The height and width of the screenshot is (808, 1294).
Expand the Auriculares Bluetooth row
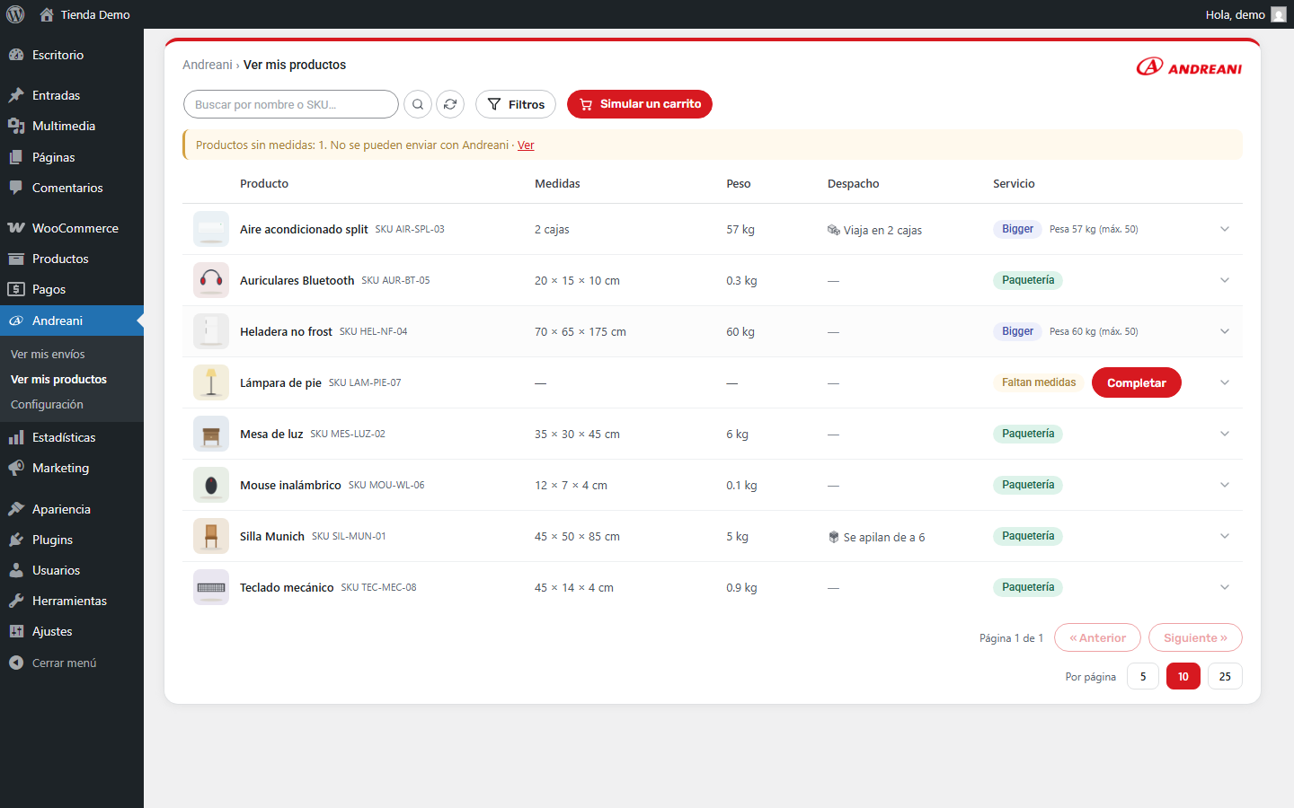pyautogui.click(x=1225, y=280)
